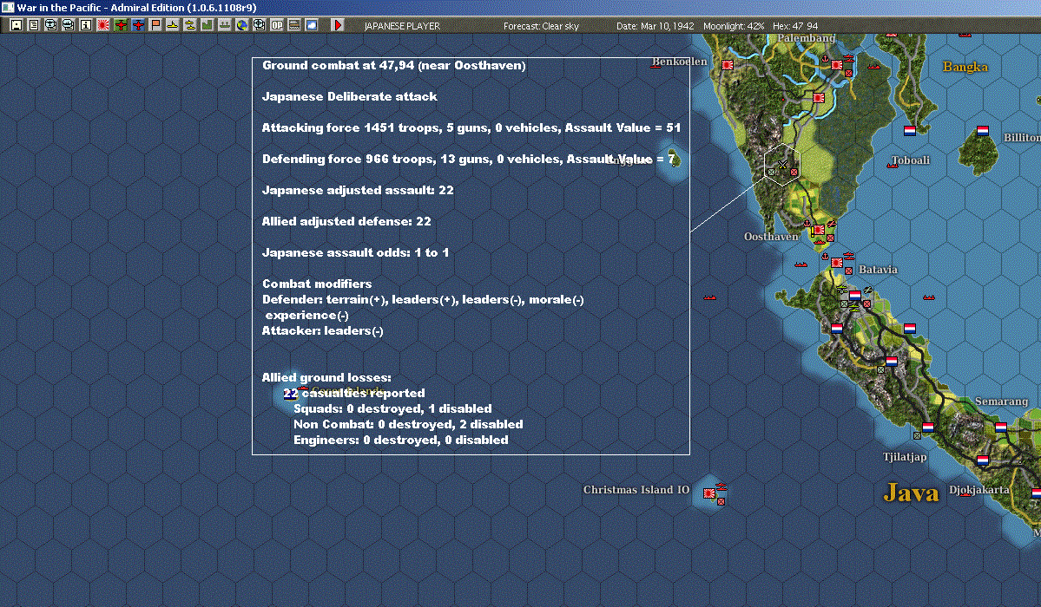Click the red play arrow button
This screenshot has height=607, width=1041.
coord(337,25)
